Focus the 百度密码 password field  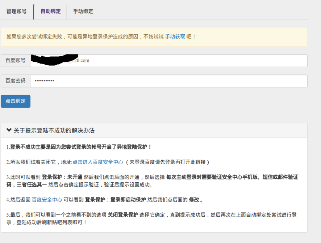(169, 81)
